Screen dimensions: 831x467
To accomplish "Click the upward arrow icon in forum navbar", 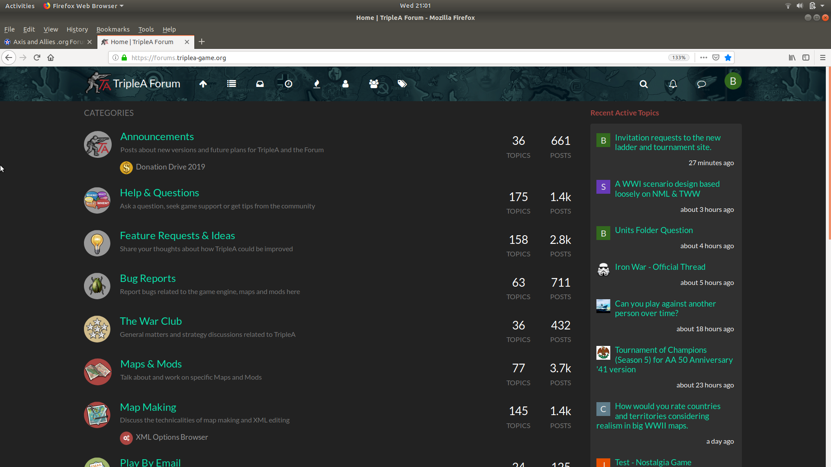I will pos(203,84).
